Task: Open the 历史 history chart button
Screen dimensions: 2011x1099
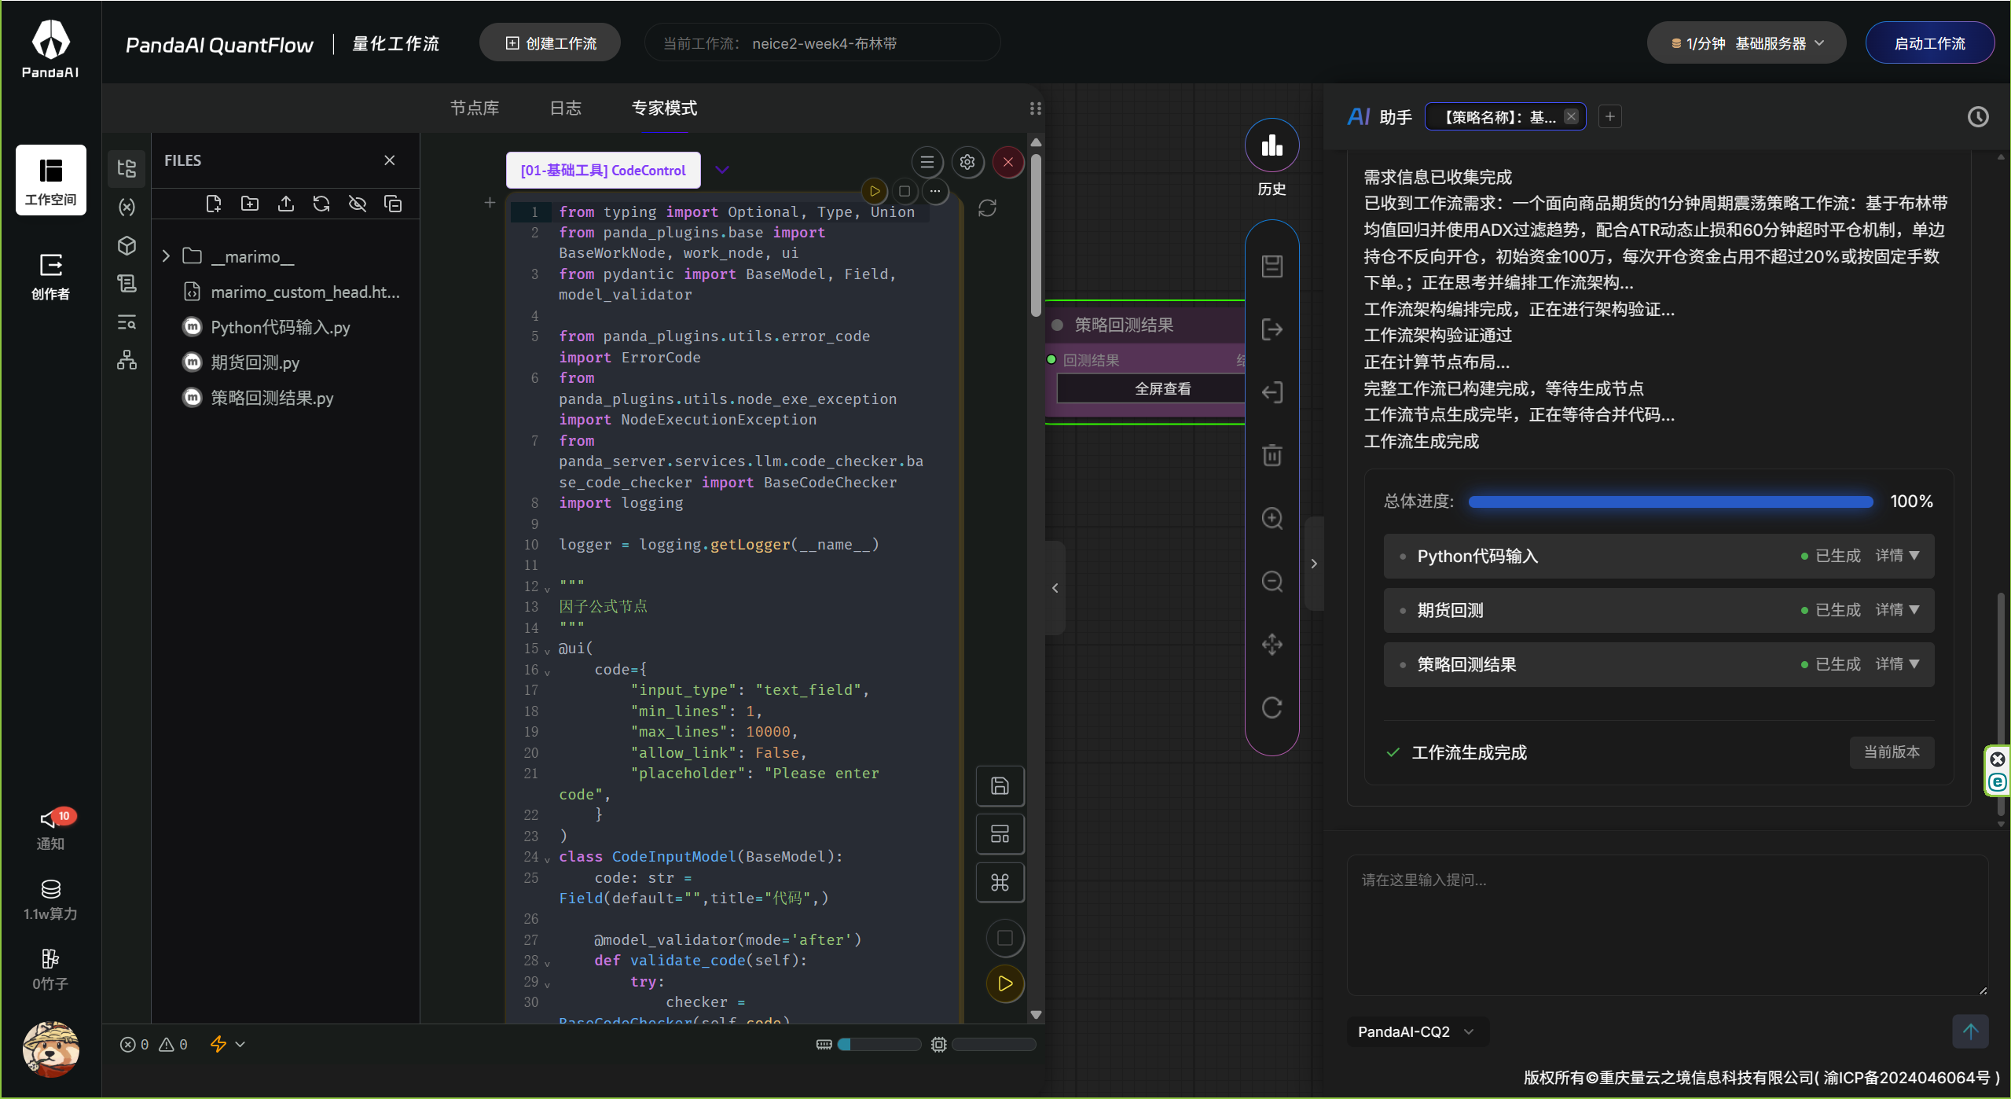Action: tap(1272, 145)
